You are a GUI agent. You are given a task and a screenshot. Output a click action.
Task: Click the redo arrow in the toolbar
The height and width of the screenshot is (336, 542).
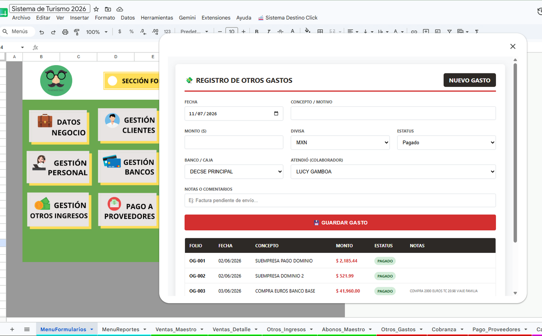click(53, 32)
